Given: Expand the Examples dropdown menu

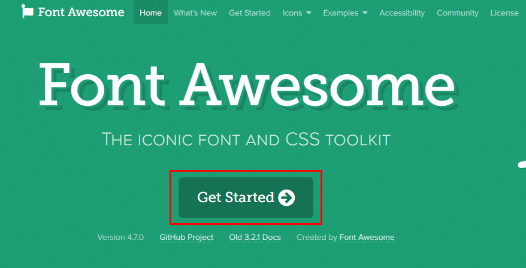Looking at the screenshot, I should click(x=345, y=13).
